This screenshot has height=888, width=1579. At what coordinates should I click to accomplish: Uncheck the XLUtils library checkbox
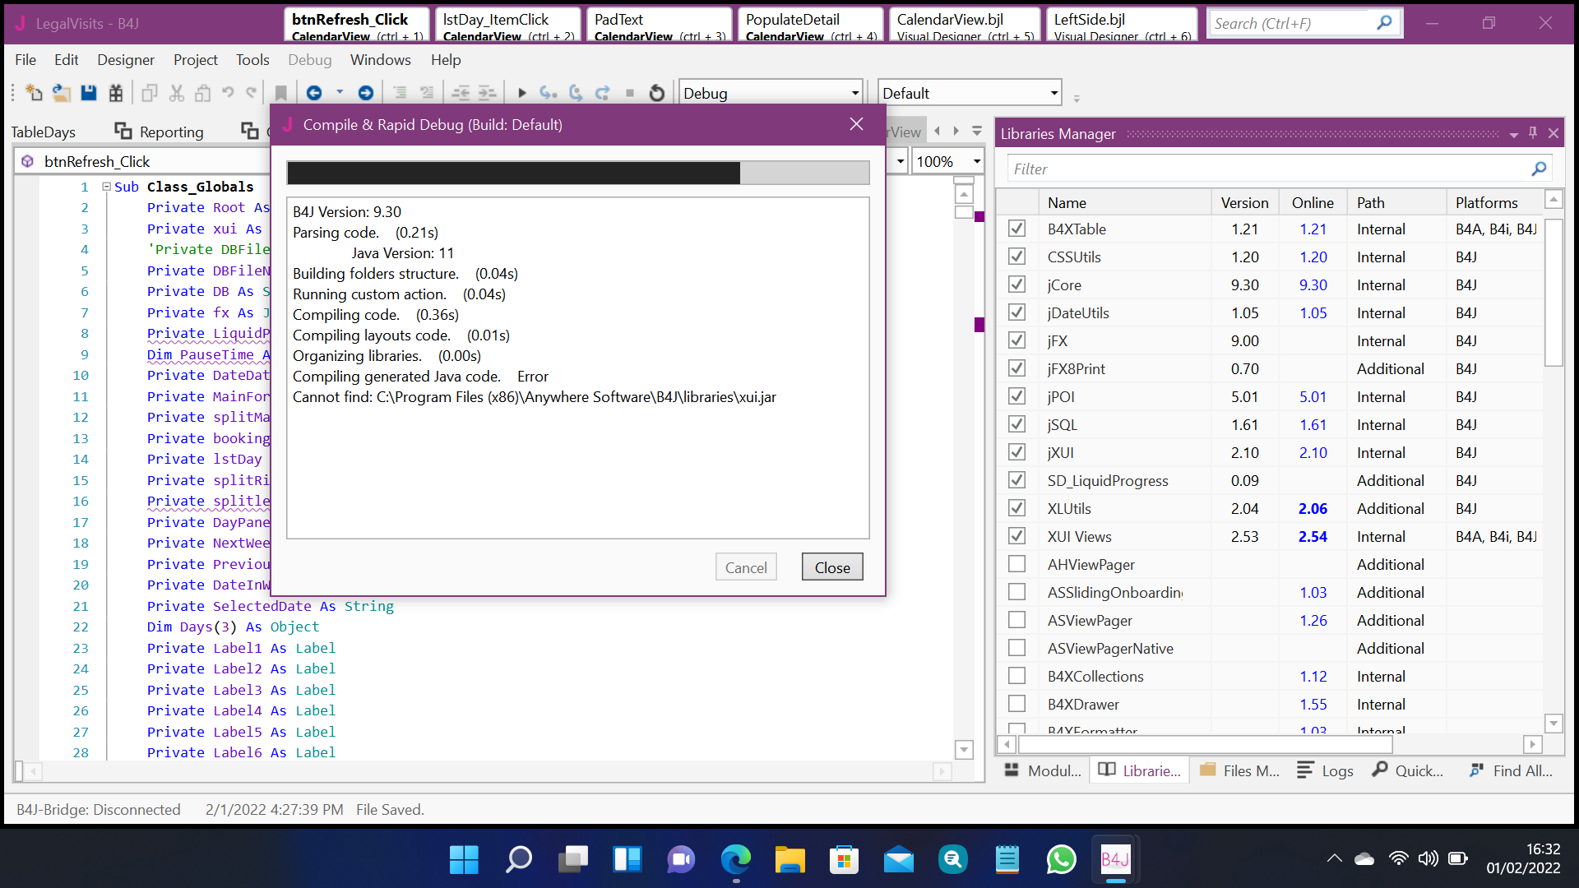pyautogui.click(x=1016, y=508)
